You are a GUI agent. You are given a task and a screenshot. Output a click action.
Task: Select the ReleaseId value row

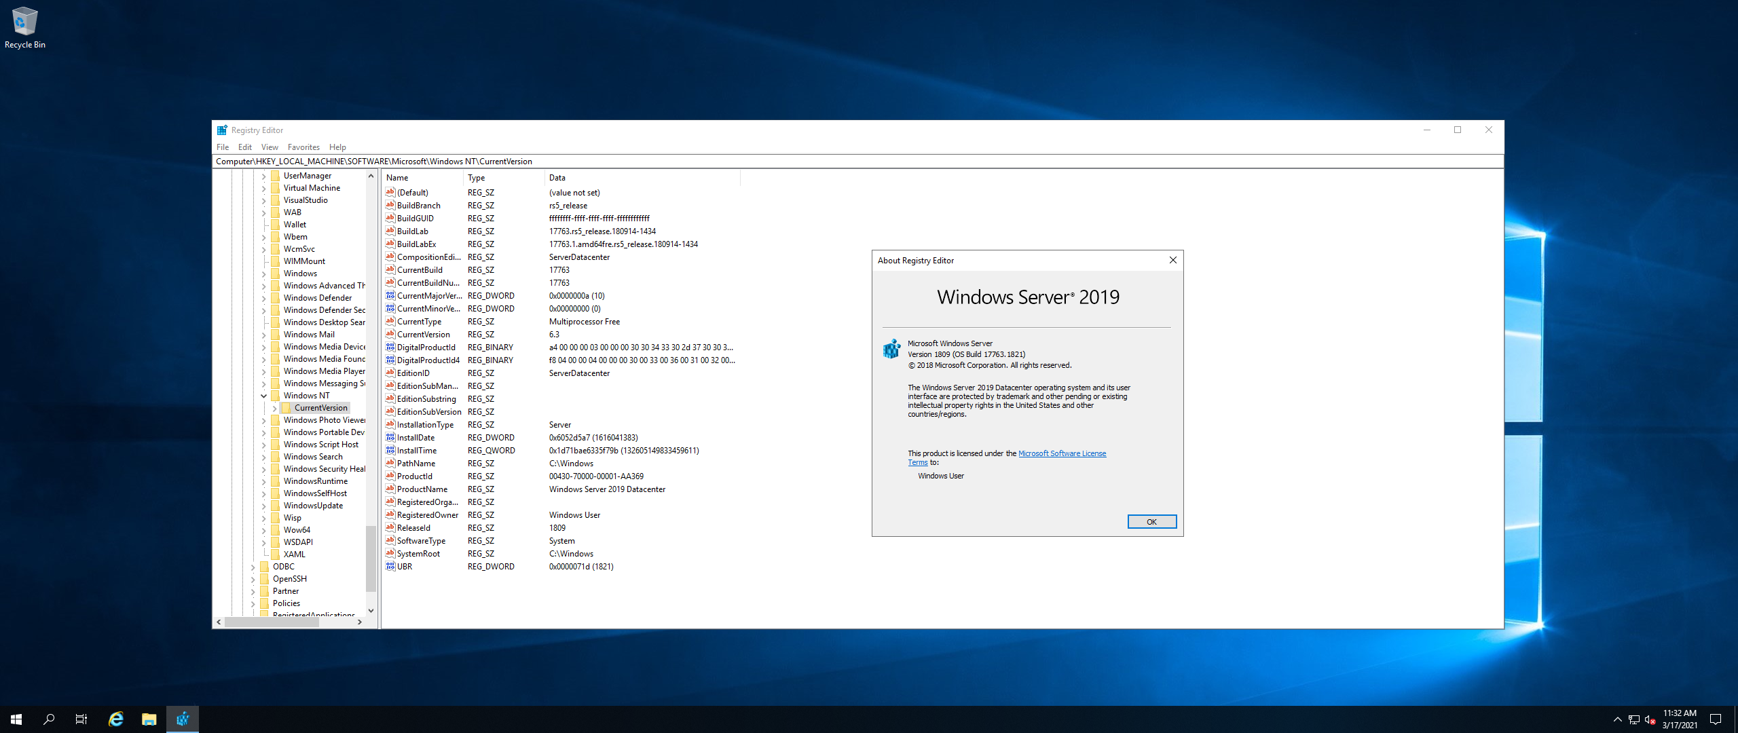coord(561,527)
